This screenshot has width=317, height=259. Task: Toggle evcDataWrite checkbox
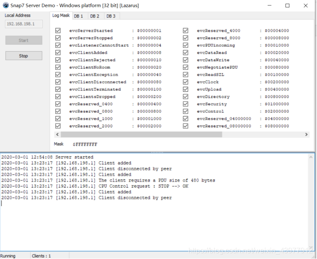click(186, 60)
